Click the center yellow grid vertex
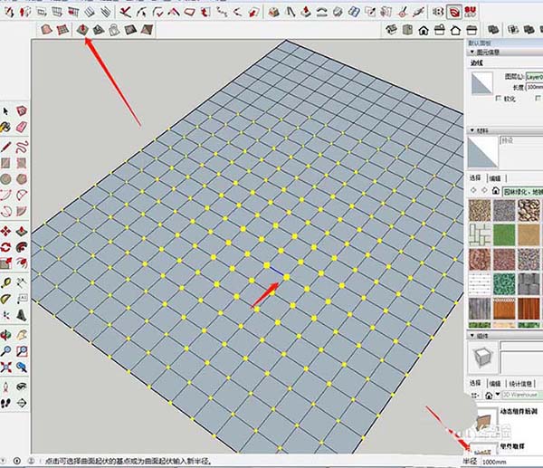Screen dimensions: 543x468 [286, 277]
